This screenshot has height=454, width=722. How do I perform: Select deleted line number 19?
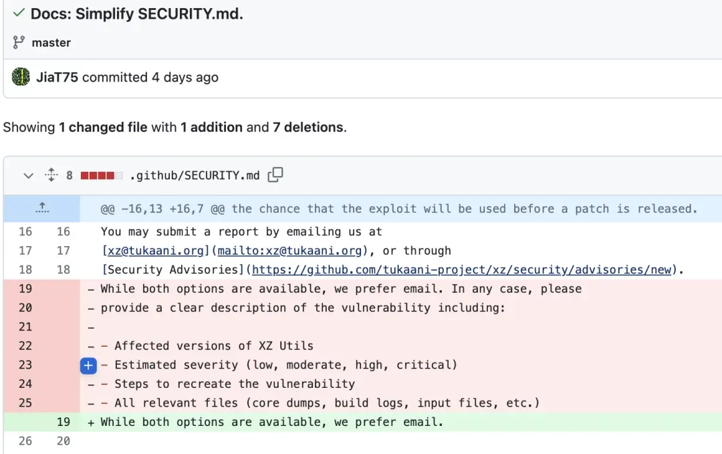[25, 289]
